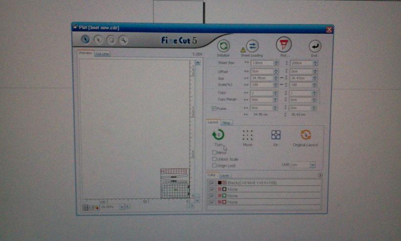Image resolution: width=401 pixels, height=241 pixels.
Task: Select the Layout tab
Action: [x=213, y=122]
